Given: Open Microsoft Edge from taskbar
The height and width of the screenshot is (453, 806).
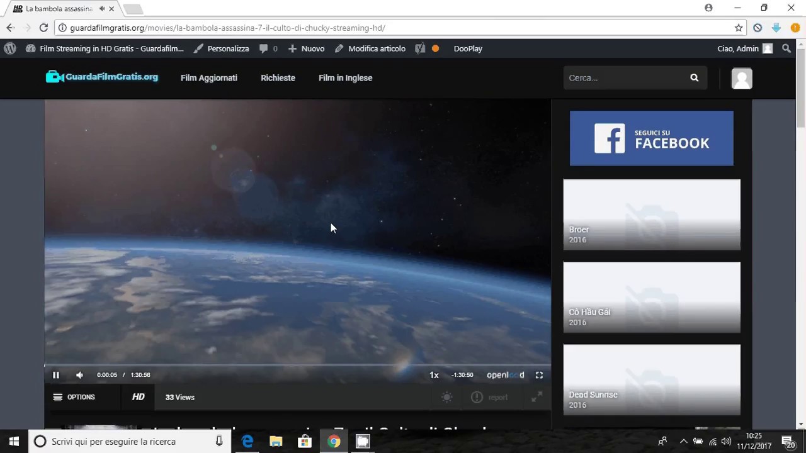Looking at the screenshot, I should point(247,442).
